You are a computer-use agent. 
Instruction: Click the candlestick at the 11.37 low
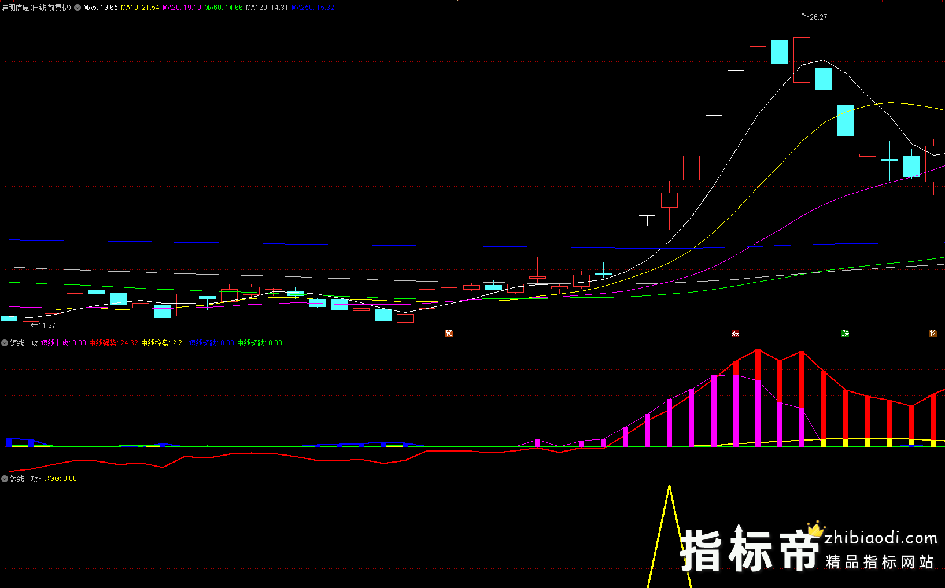click(x=31, y=318)
